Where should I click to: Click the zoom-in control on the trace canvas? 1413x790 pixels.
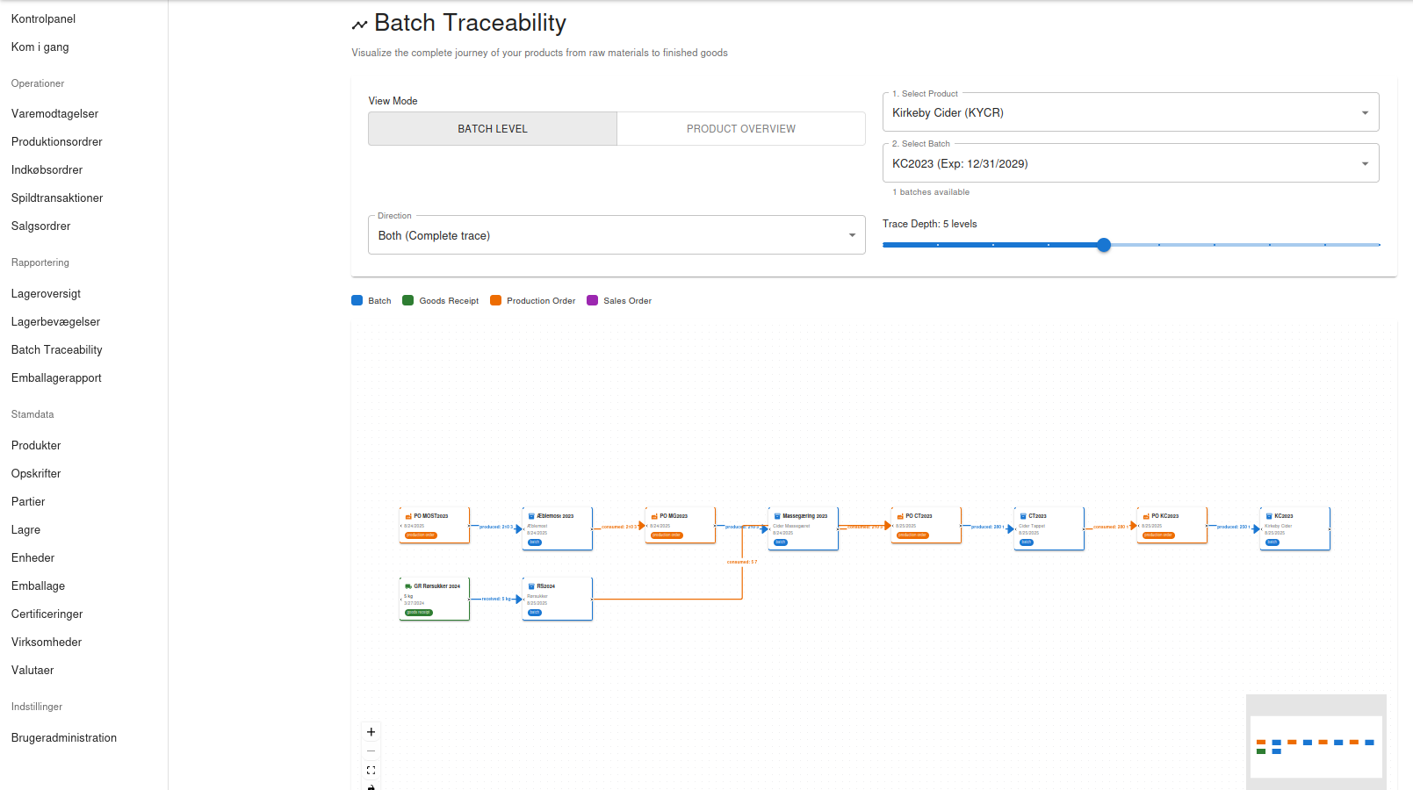[x=371, y=731]
